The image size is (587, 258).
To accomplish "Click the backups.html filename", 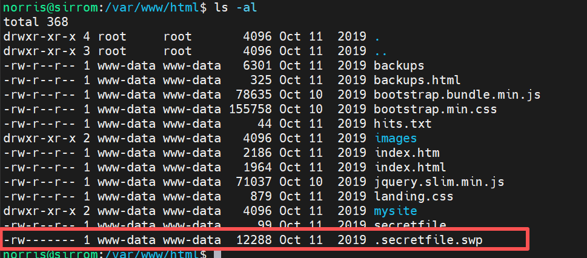I will (x=417, y=80).
